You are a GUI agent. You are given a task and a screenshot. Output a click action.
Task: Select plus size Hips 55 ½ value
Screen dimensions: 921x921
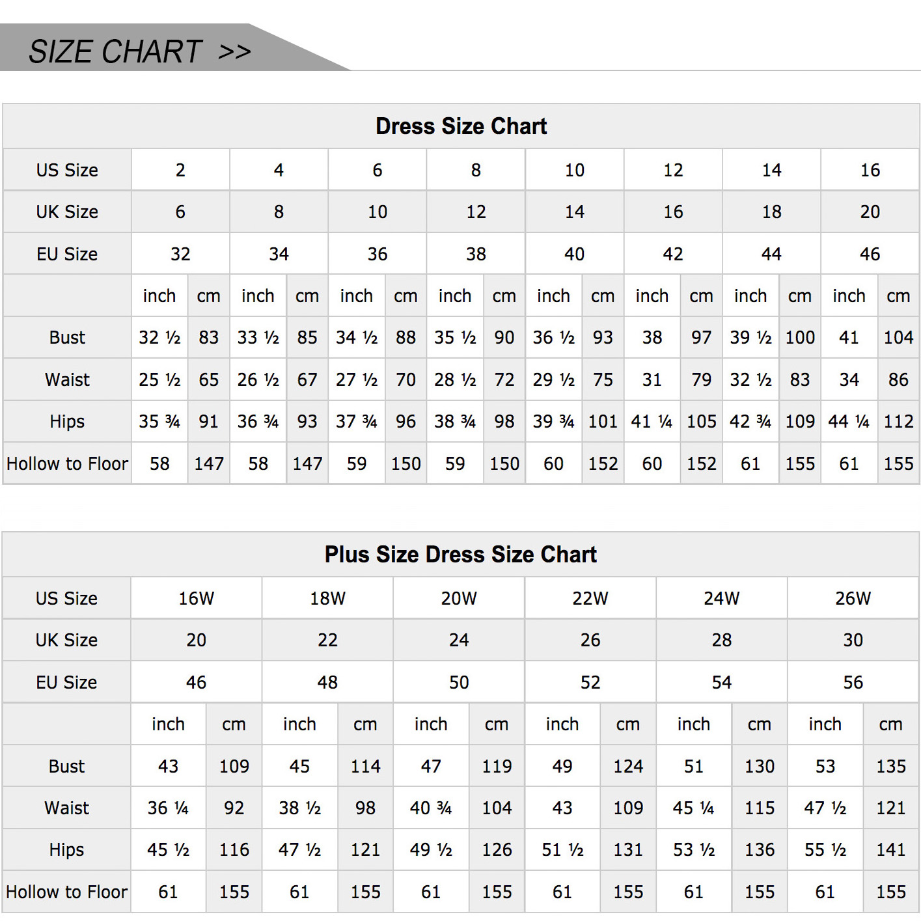pyautogui.click(x=825, y=849)
